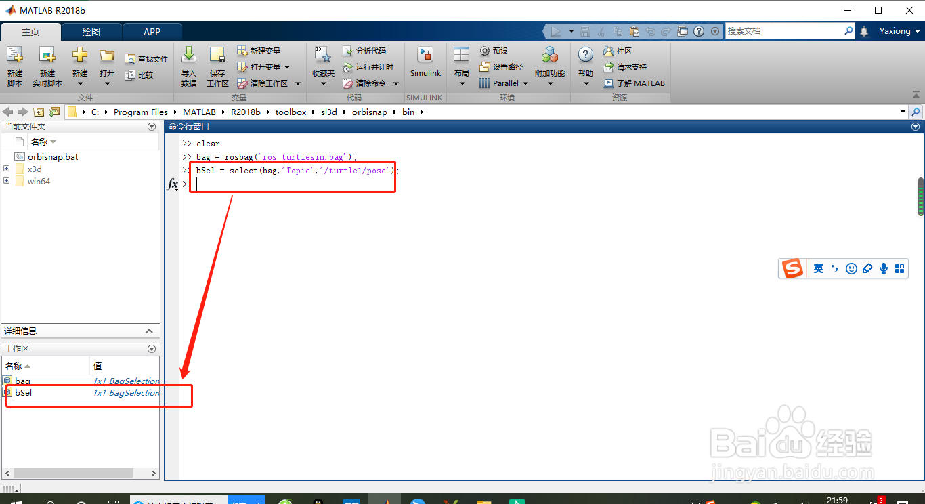Click Find Files (查找文件)
Image resolution: width=925 pixels, height=504 pixels.
(146, 59)
